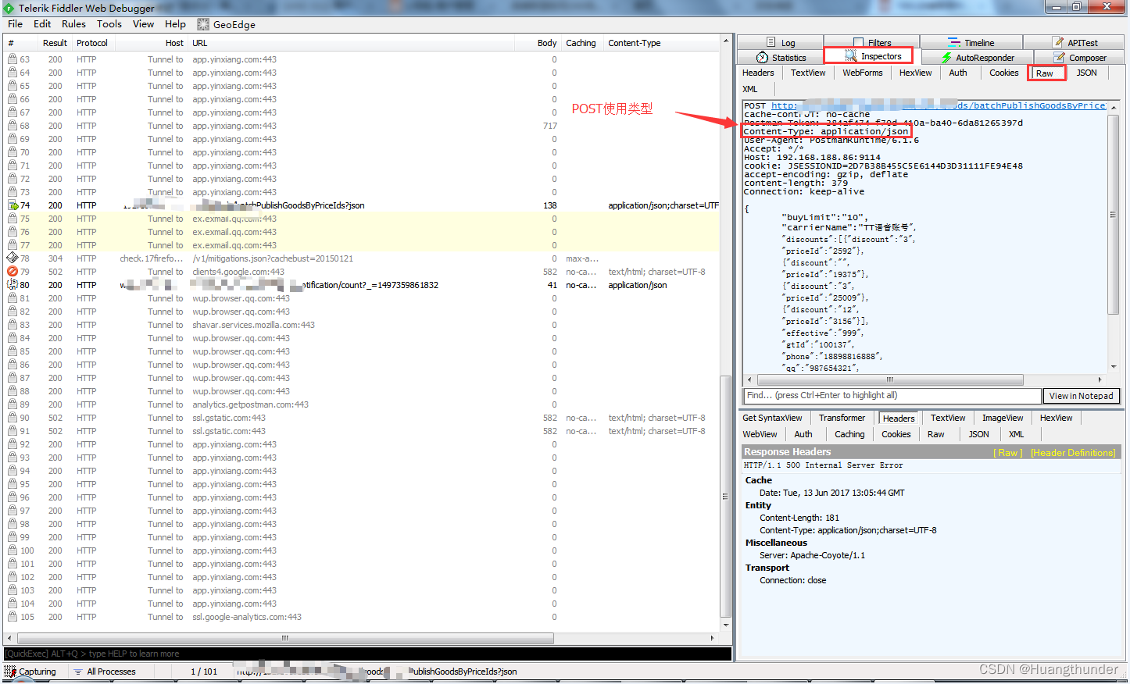
Task: Click the session list vertical scrollbar thumb
Action: [x=726, y=497]
